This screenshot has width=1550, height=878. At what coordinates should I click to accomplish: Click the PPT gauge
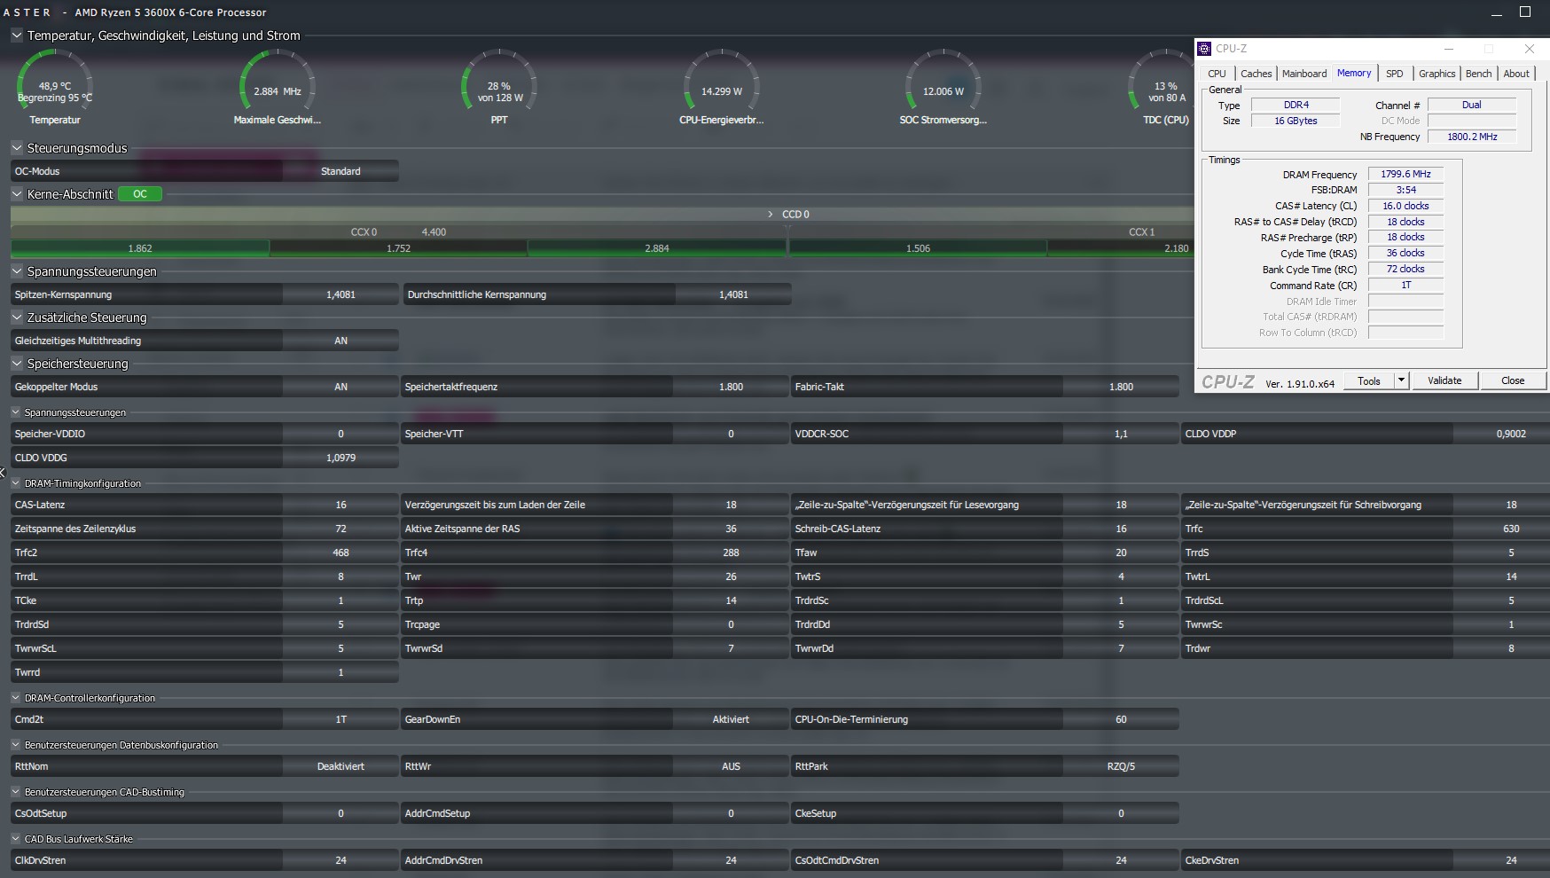point(499,86)
